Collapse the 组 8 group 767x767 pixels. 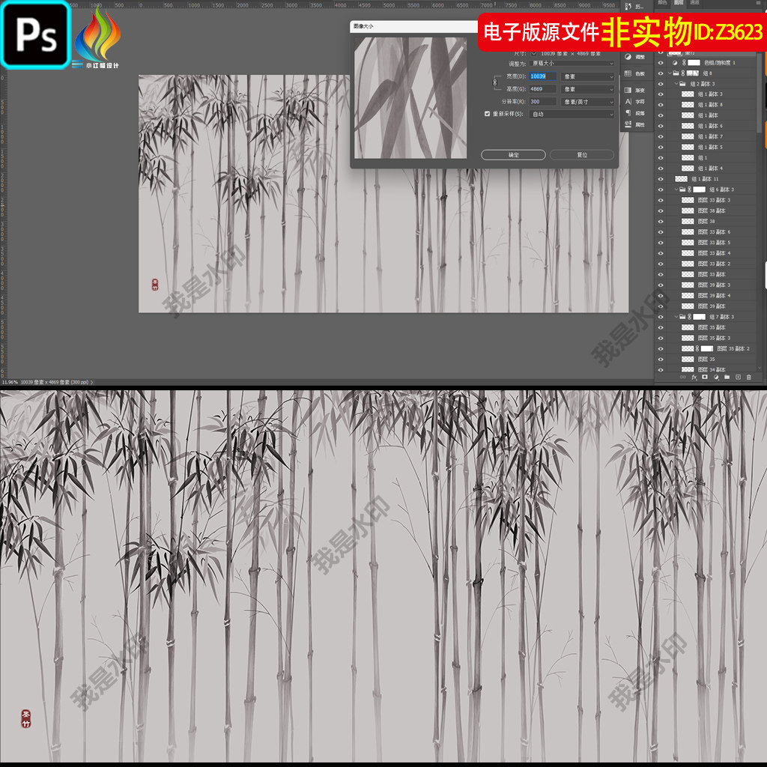[x=670, y=73]
